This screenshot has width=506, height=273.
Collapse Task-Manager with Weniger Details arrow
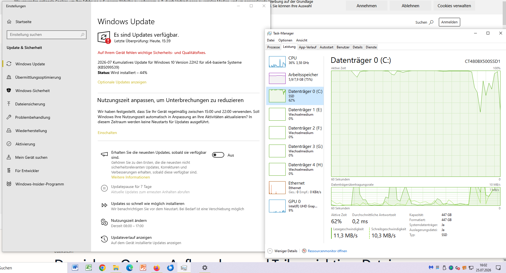click(270, 251)
